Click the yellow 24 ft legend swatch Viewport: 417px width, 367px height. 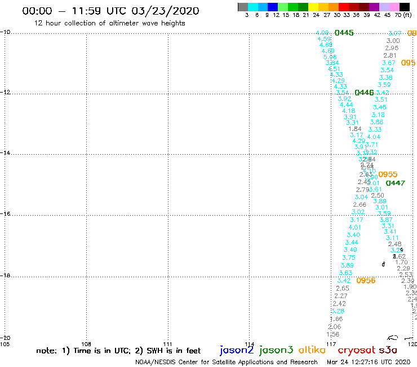(x=313, y=7)
